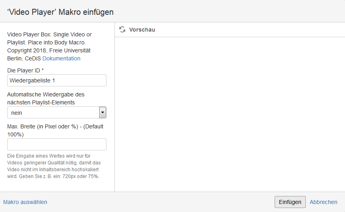Click the empty footer area between the links
This screenshot has width=345, height=212.
[x=160, y=202]
